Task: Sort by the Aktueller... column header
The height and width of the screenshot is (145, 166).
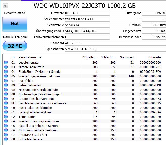Action: click(x=90, y=57)
